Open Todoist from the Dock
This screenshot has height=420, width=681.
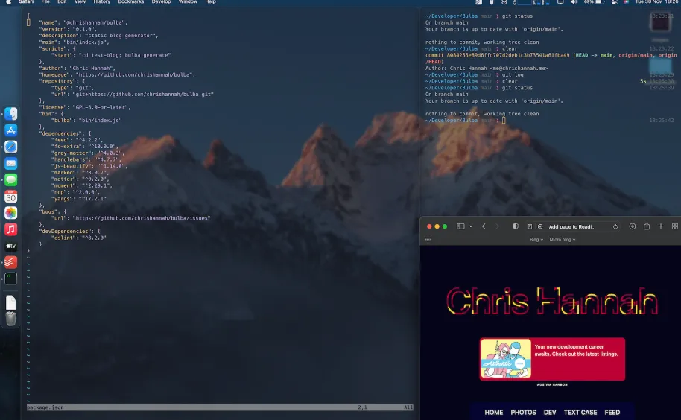(11, 262)
